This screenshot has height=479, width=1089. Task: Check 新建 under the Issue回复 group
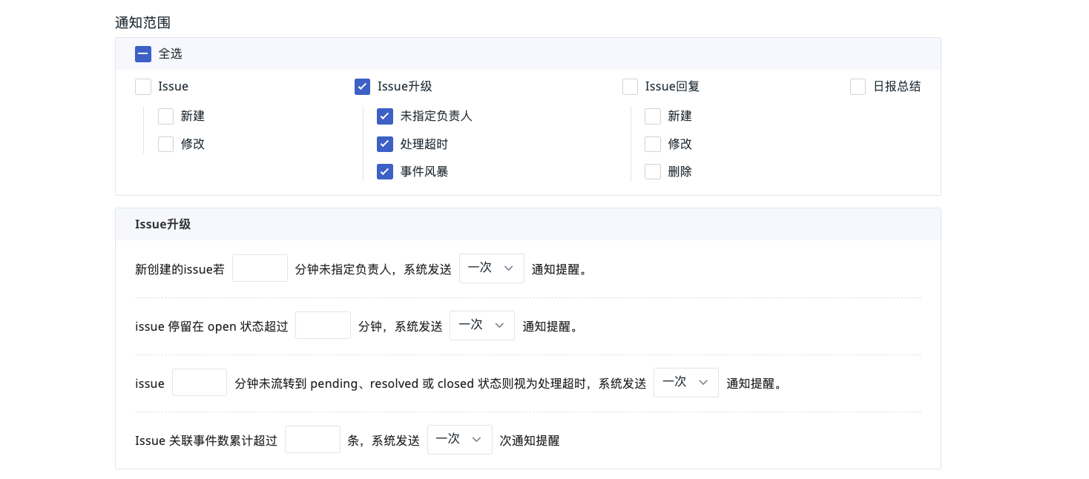652,116
